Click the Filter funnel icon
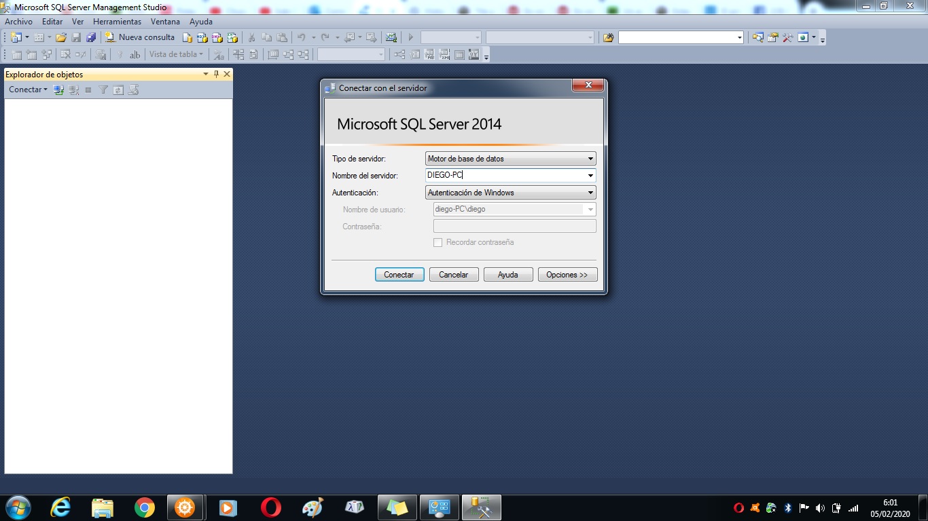 click(x=103, y=90)
